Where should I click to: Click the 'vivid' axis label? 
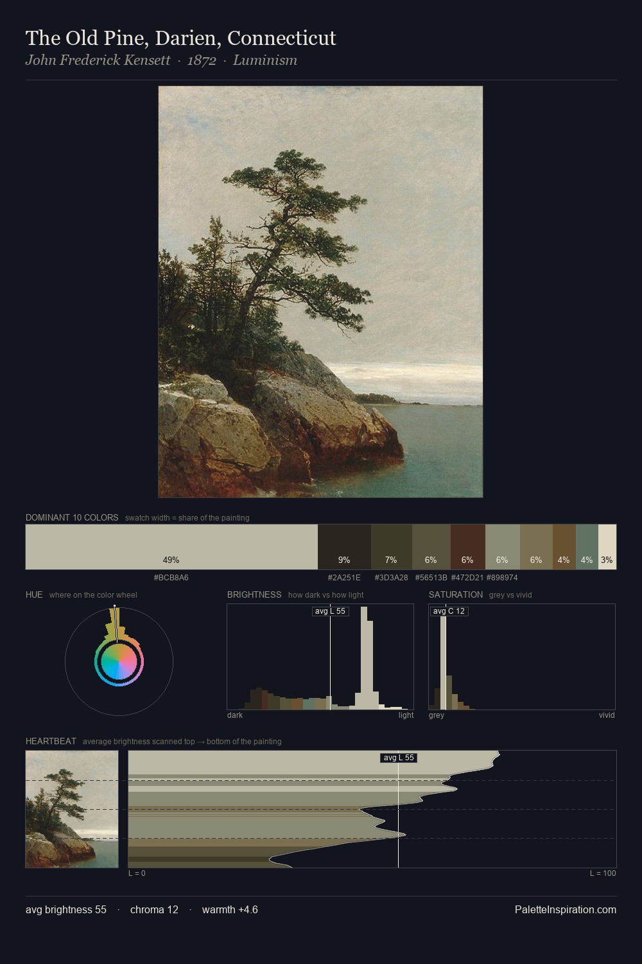607,715
